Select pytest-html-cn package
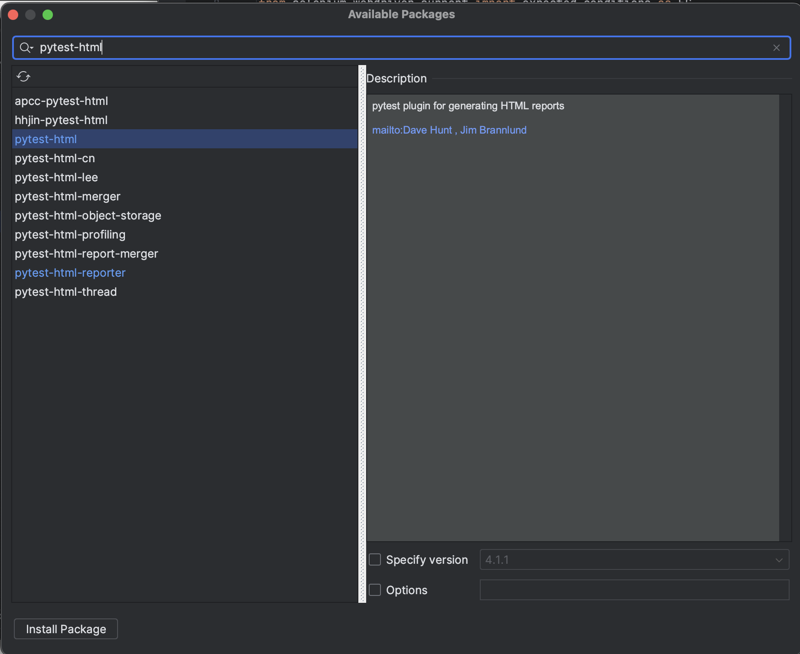 185,158
